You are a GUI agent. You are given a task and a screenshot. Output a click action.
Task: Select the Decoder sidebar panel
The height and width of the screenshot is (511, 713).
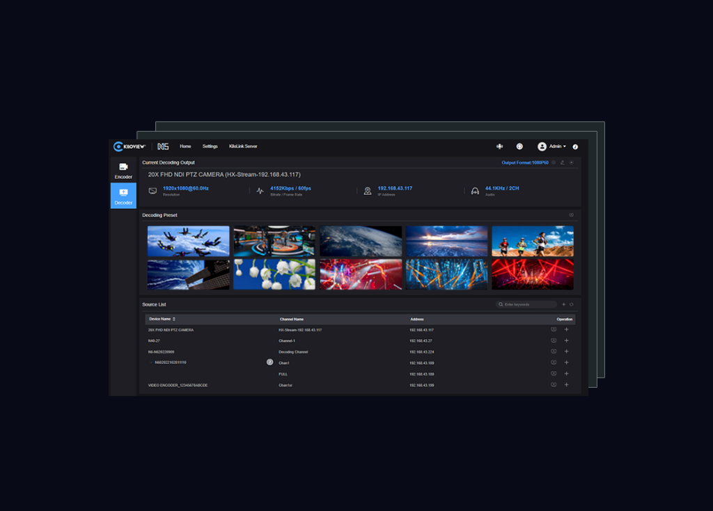123,196
